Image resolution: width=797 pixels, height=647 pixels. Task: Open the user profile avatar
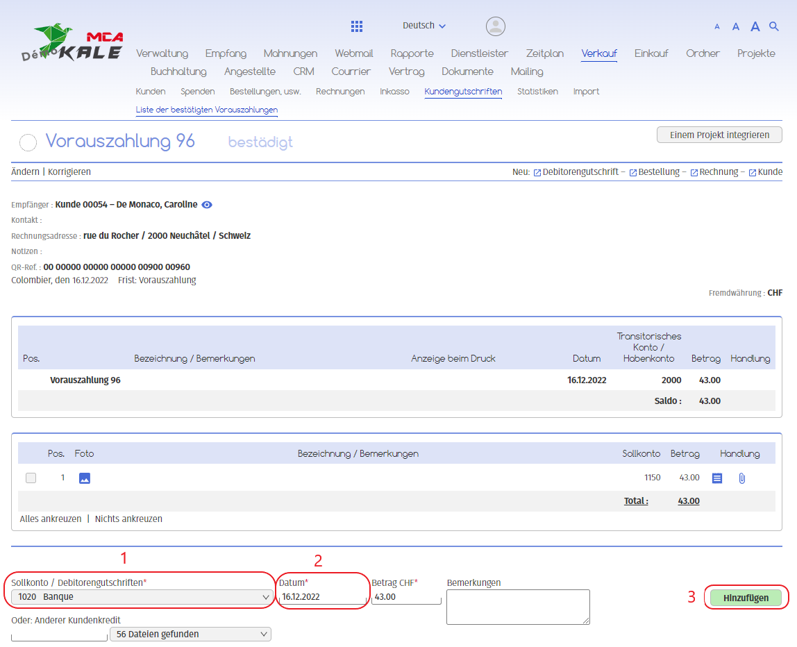coord(495,26)
